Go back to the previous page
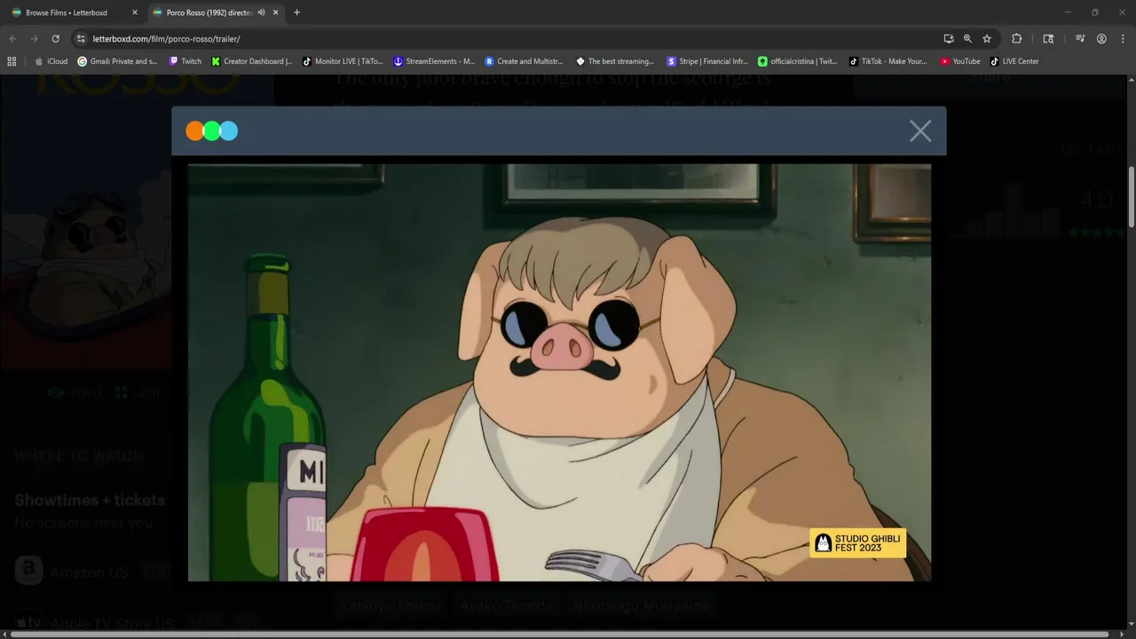 click(12, 39)
